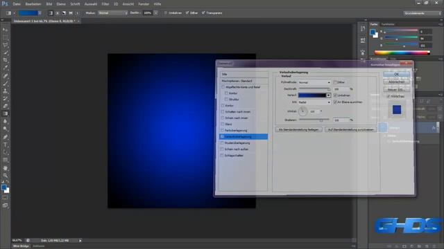
Task: Click the Skalieren slider track
Action: (x=314, y=120)
